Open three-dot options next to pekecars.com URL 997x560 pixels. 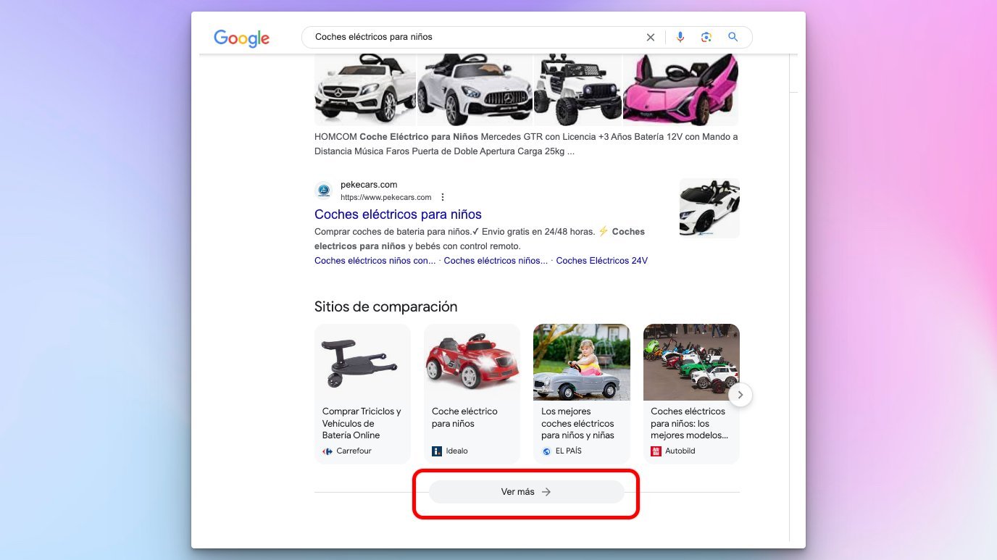(443, 197)
